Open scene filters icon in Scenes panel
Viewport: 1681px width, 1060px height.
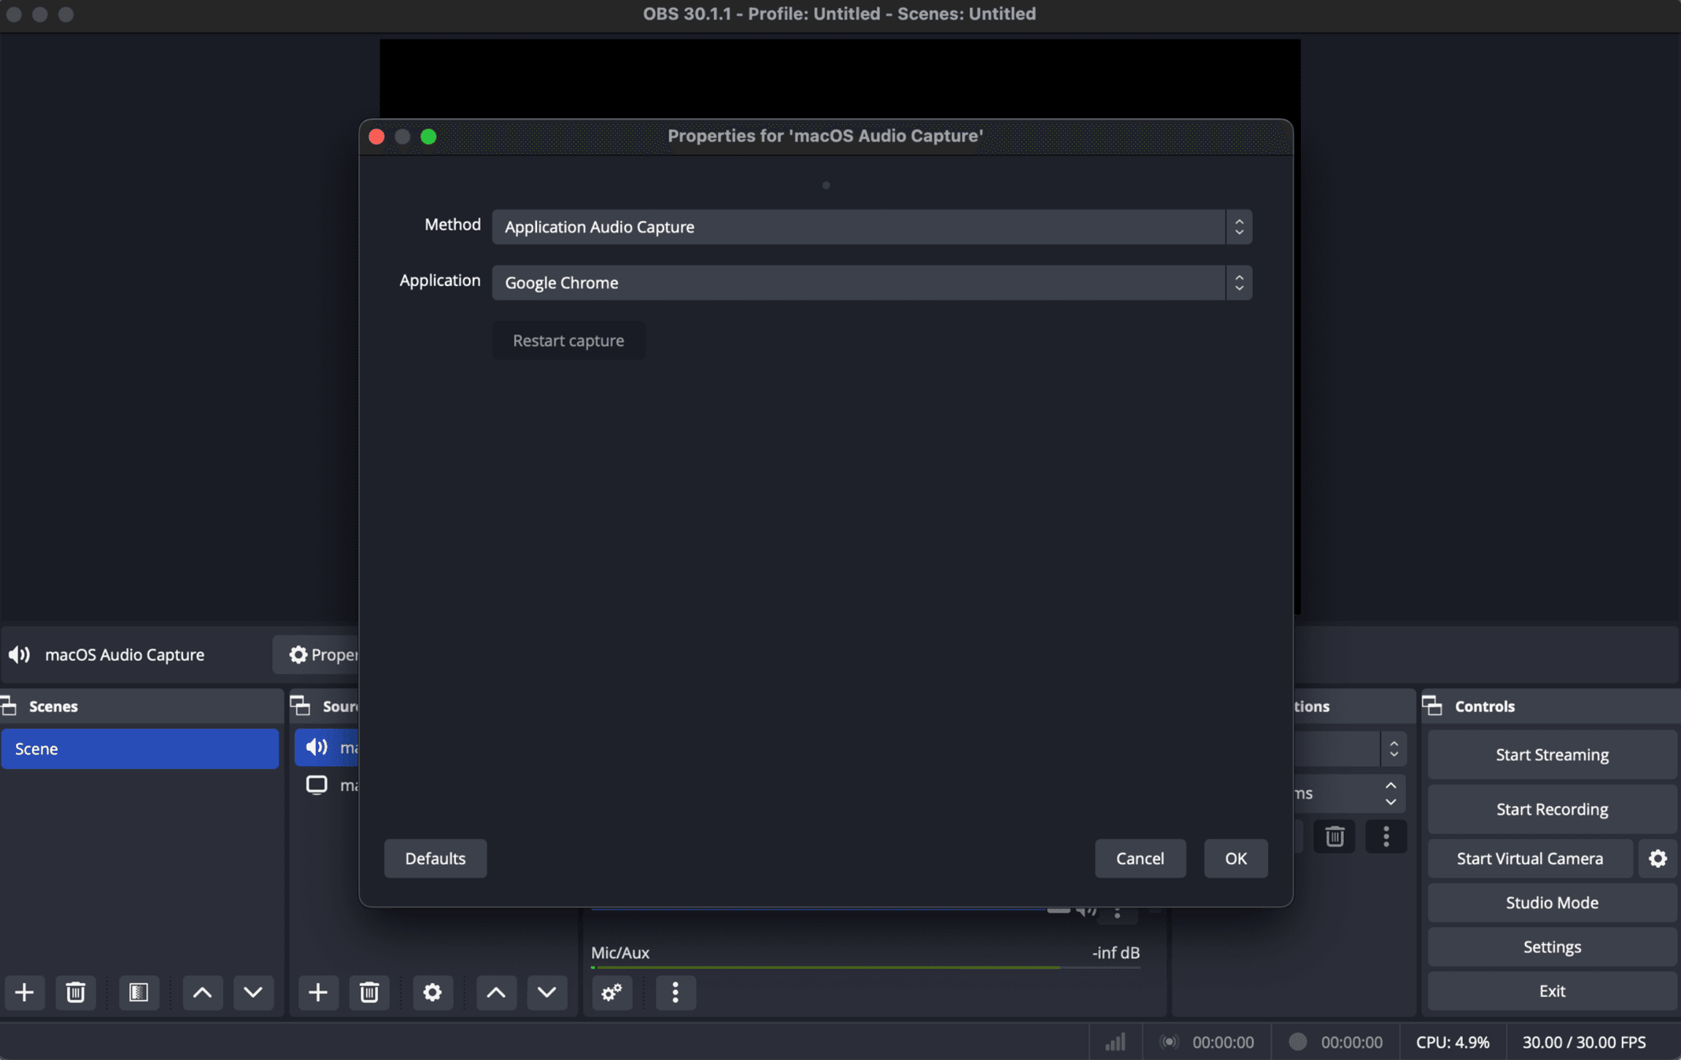139,992
